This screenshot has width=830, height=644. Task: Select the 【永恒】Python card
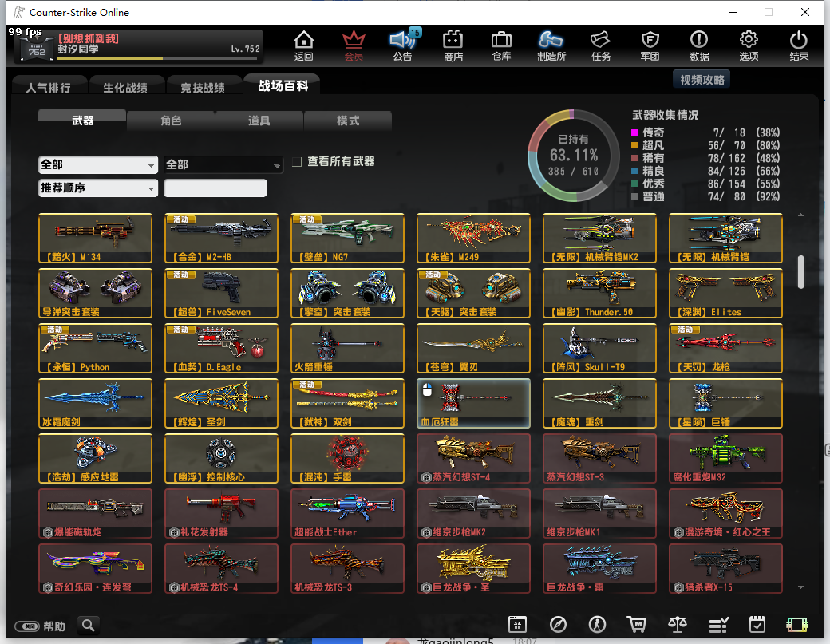[95, 348]
